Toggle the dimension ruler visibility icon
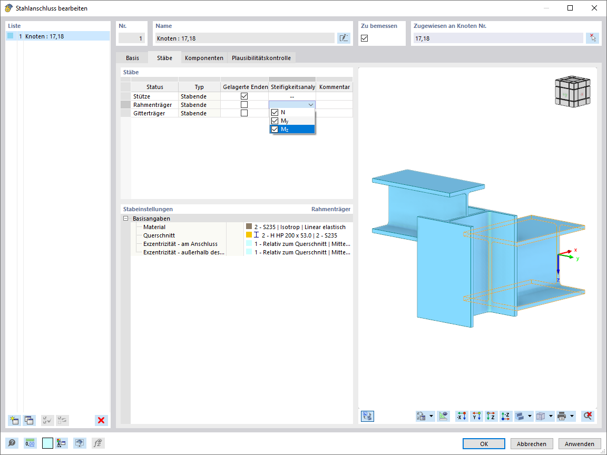The image size is (607, 455). pos(443,416)
